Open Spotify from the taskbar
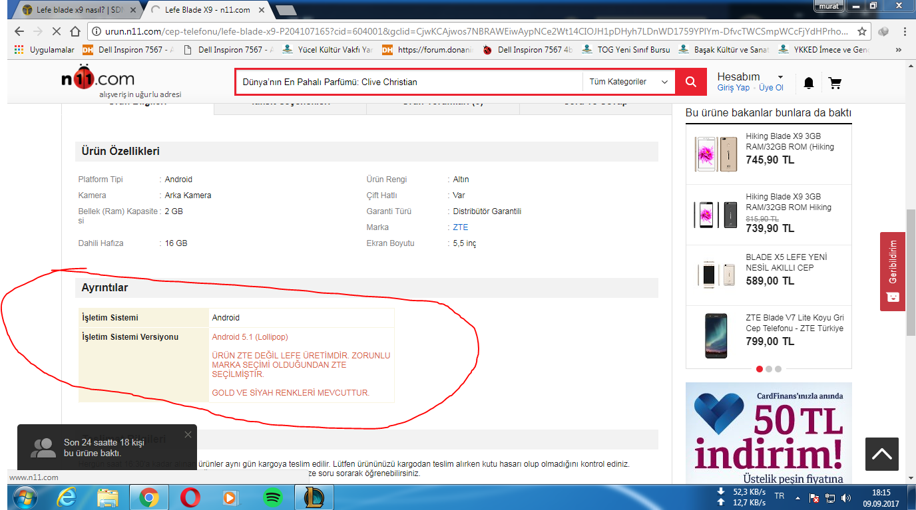 (x=273, y=497)
